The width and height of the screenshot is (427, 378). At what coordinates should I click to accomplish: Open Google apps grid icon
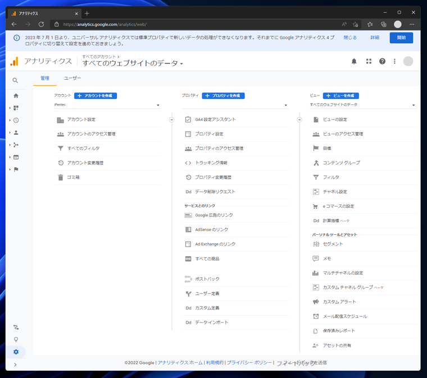pos(369,62)
